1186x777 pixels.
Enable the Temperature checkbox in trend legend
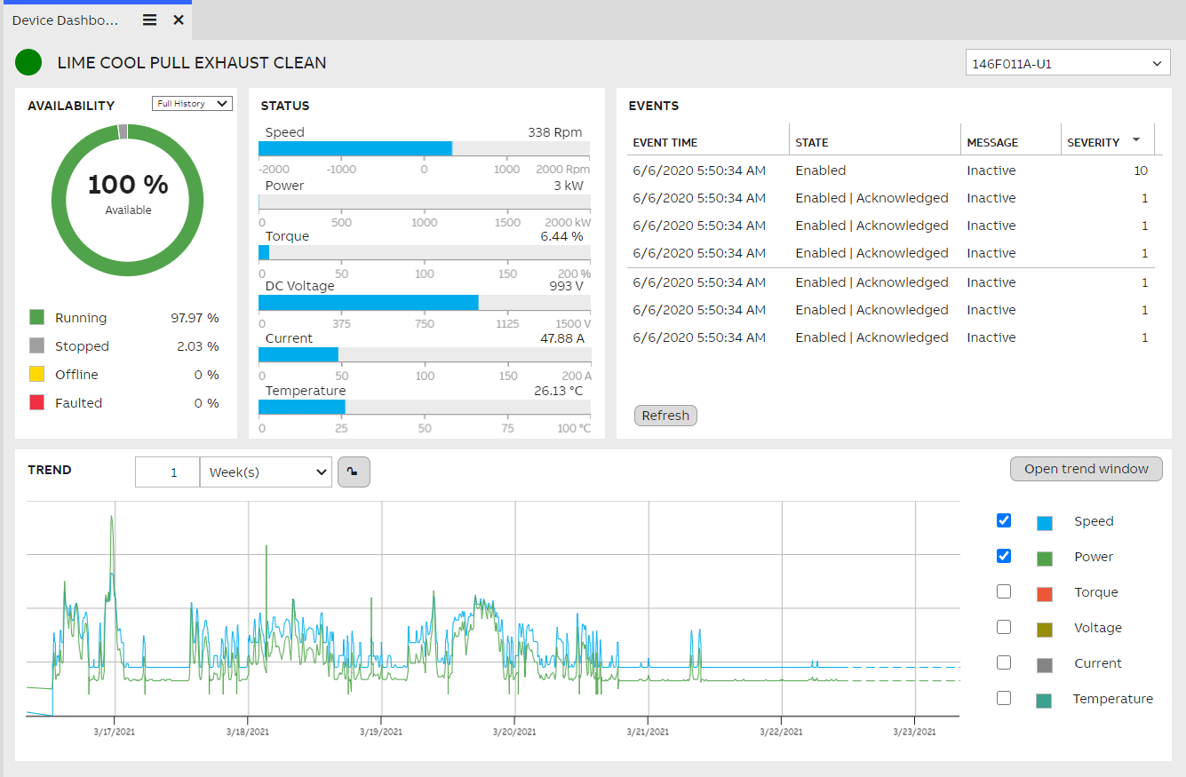pos(1003,698)
